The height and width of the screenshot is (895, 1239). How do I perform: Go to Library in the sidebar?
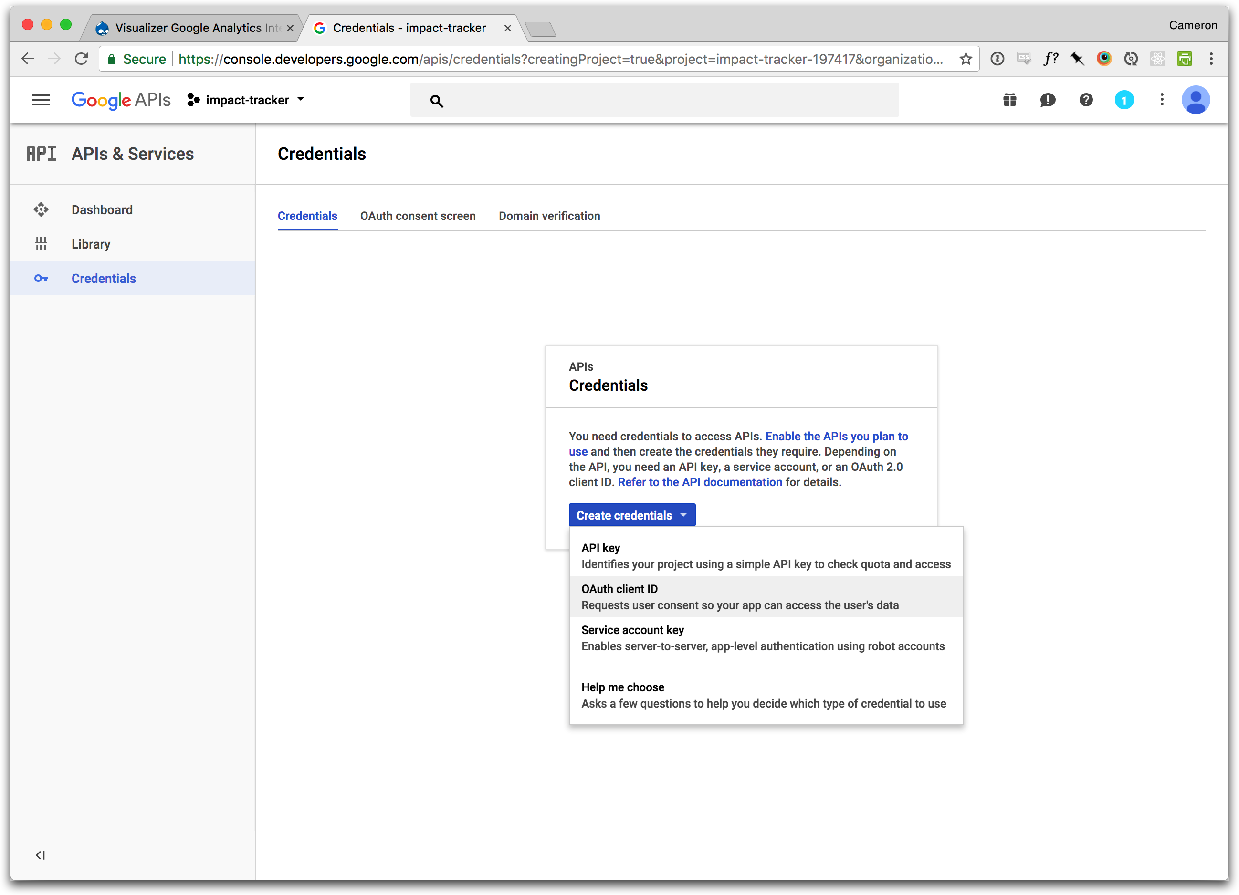pyautogui.click(x=91, y=244)
